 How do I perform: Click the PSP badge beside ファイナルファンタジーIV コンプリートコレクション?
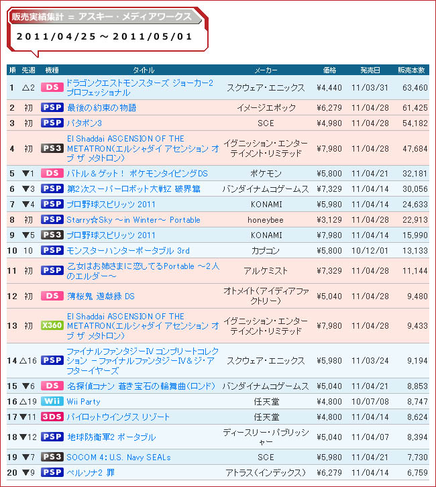coord(52,360)
